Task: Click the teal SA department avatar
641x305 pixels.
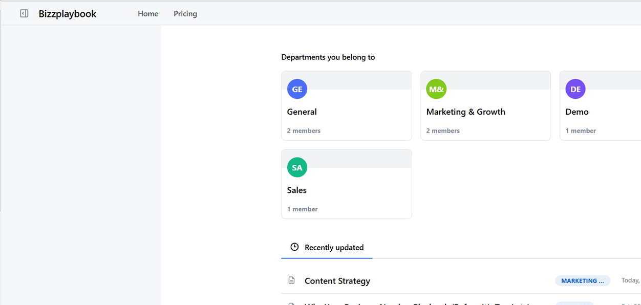Action: pyautogui.click(x=297, y=167)
